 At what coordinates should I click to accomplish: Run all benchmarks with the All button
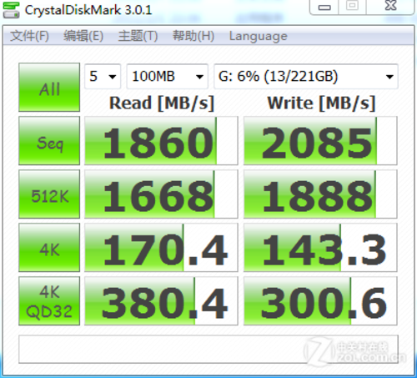[49, 88]
